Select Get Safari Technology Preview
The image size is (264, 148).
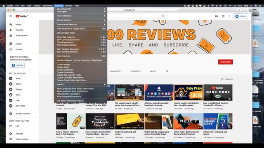[x=80, y=101]
